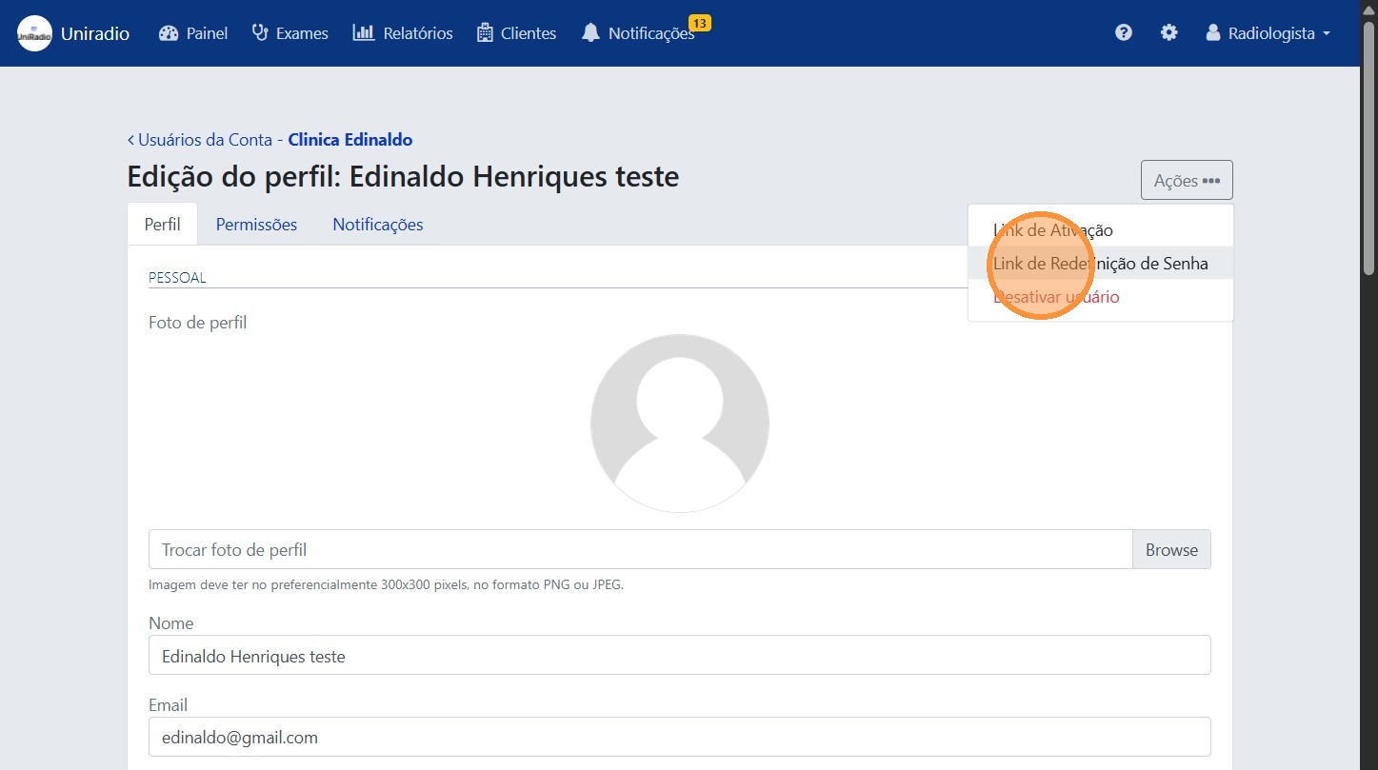Click the Uniradio logo icon
The height and width of the screenshot is (770, 1378).
[x=34, y=33]
